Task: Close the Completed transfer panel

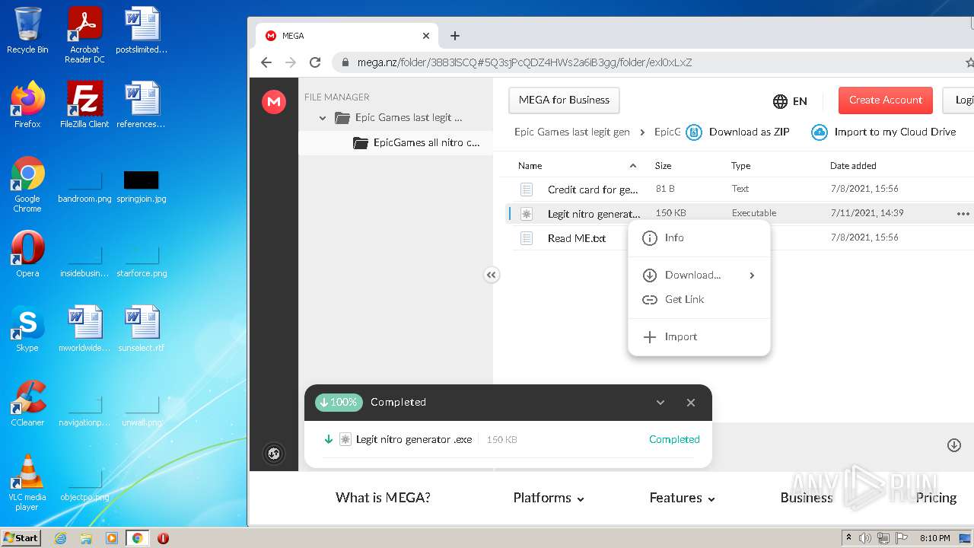Action: 691,403
